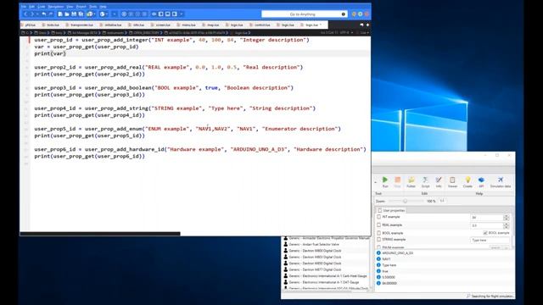Toggle the left BOOL example checkbox
The image size is (543, 305).
pos(379,233)
